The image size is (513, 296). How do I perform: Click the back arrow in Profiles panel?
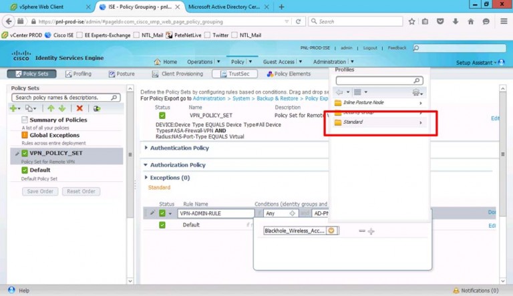(339, 92)
